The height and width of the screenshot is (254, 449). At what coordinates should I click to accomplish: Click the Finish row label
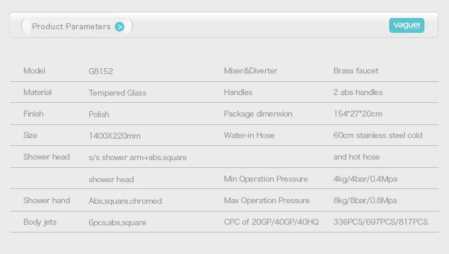point(34,114)
